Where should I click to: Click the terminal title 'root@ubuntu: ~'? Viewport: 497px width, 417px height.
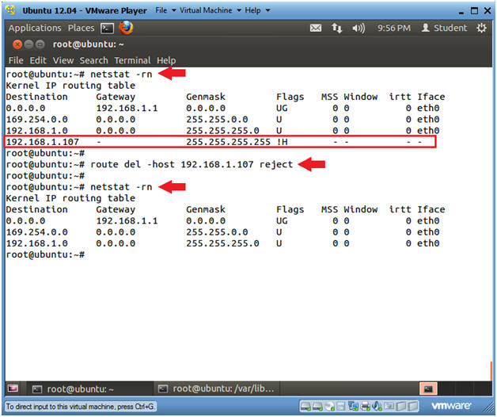click(x=88, y=44)
